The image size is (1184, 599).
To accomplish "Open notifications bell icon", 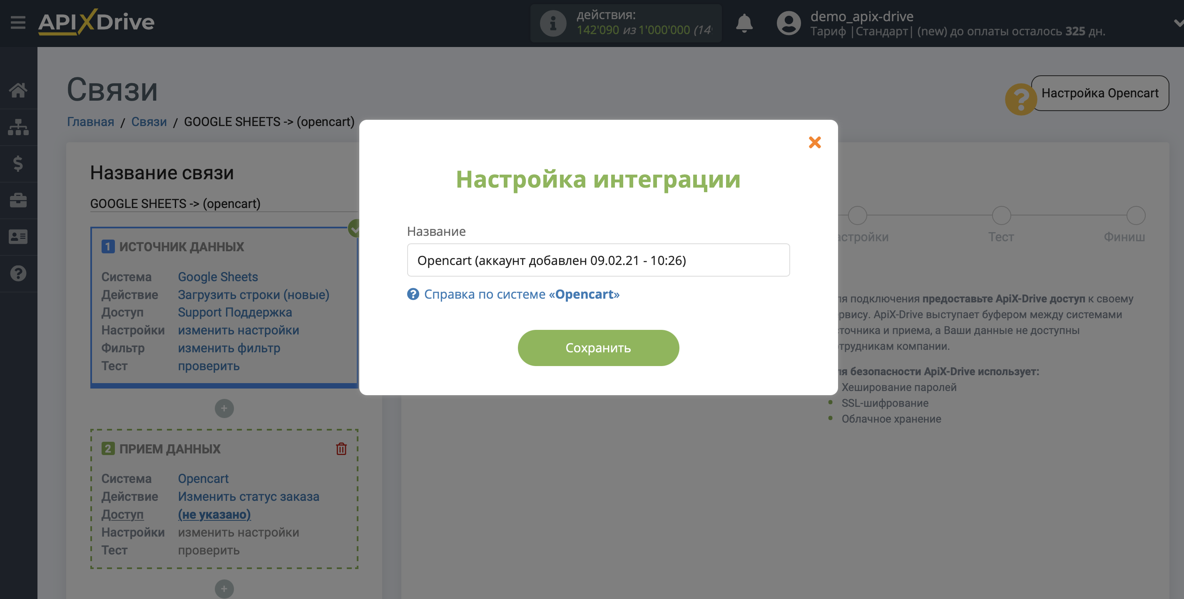I will pyautogui.click(x=744, y=23).
